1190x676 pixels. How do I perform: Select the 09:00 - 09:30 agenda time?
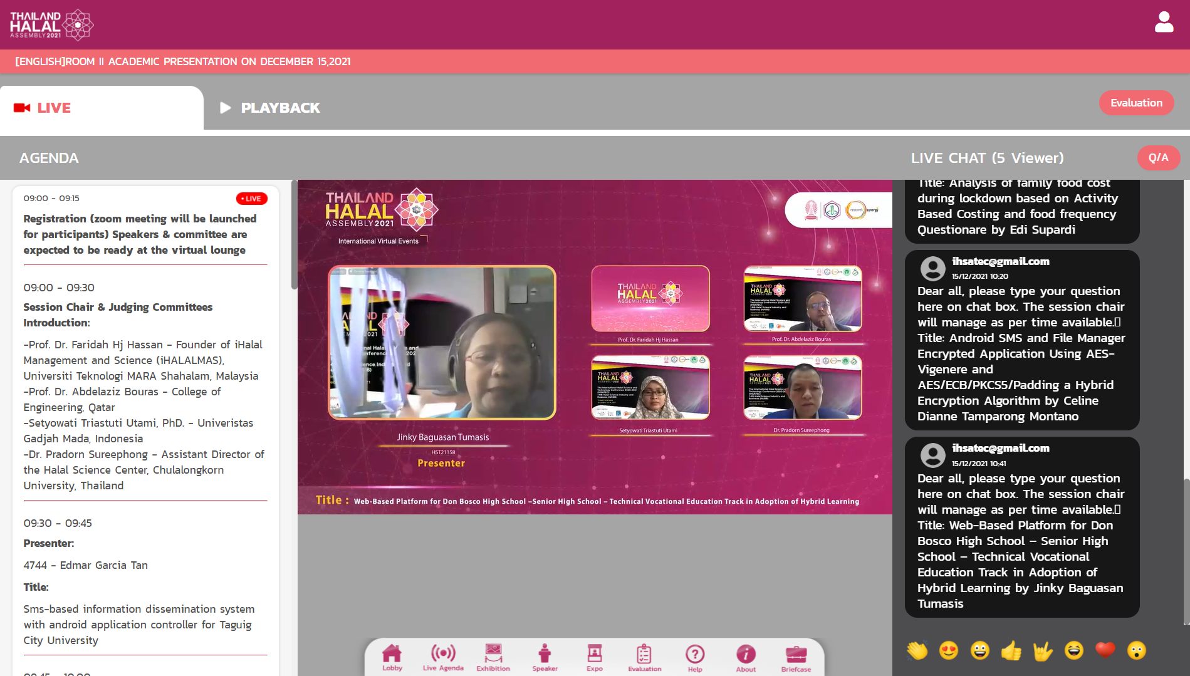[x=59, y=288]
